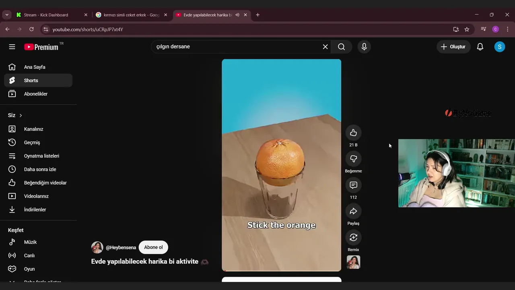This screenshot has width=515, height=290.
Task: View site information icon in address bar
Action: click(45, 29)
